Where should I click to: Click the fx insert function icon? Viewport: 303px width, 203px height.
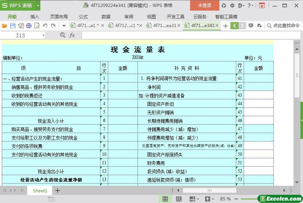[x=72, y=35]
